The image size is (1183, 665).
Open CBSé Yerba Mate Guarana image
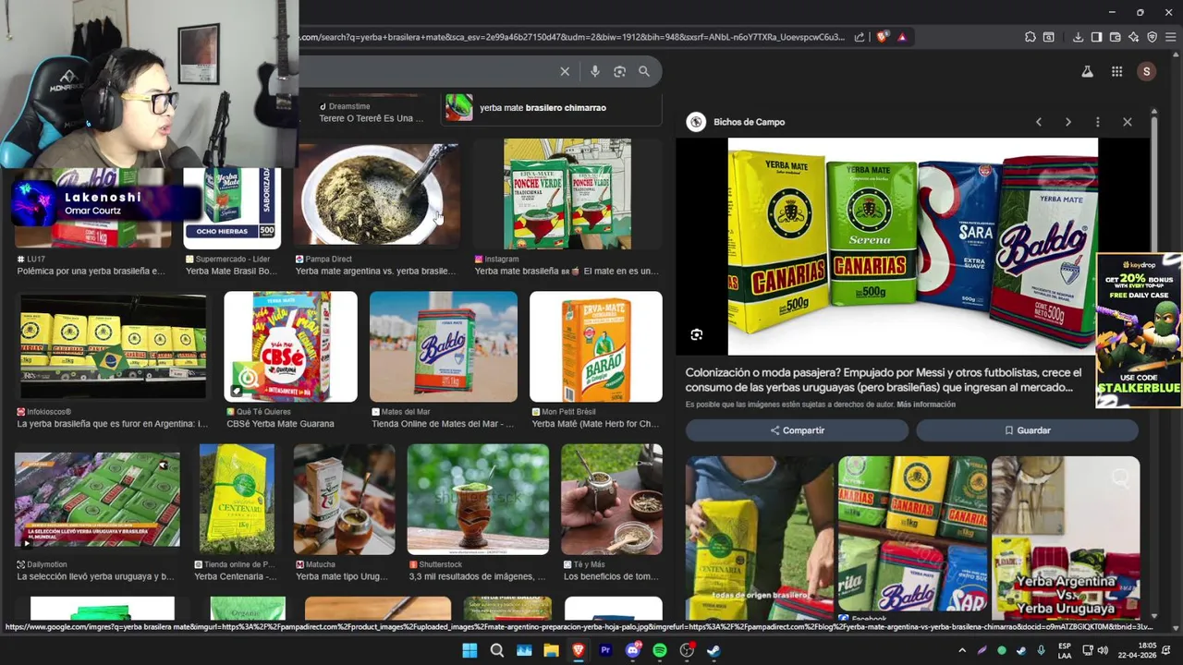pyautogui.click(x=290, y=346)
